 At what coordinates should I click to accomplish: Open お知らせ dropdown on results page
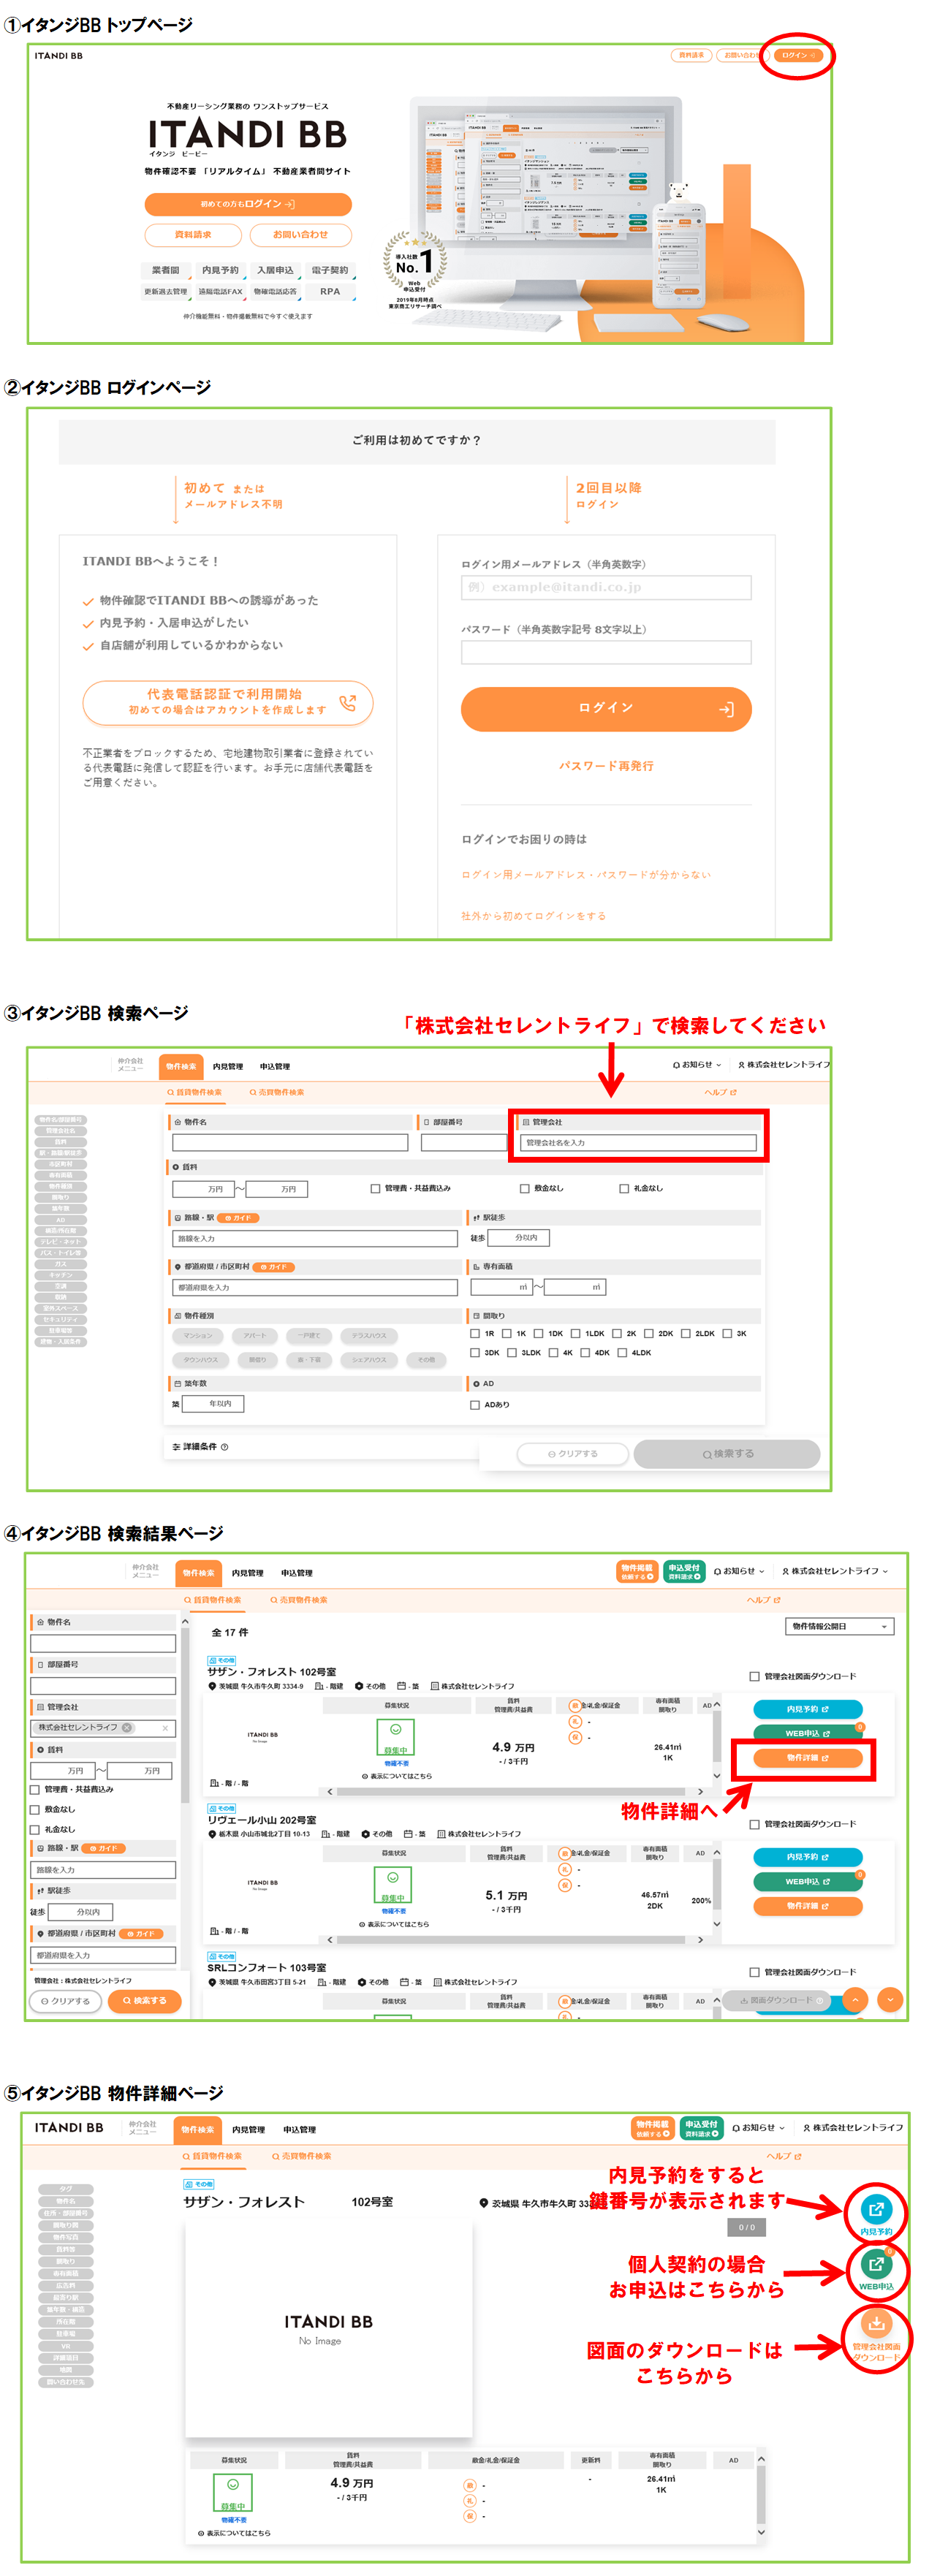739,1570
